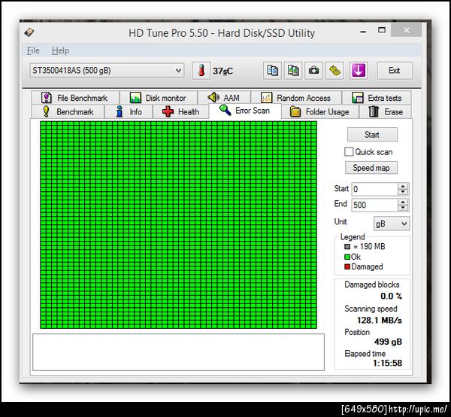Minimize the HD Tune Pro window
The image size is (451, 417).
[x=363, y=31]
